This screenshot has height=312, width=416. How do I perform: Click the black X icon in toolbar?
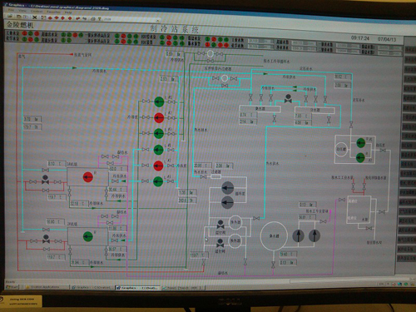(x=35, y=17)
